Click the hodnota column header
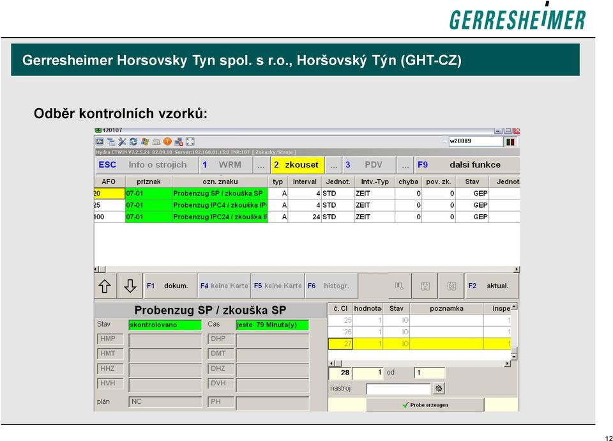The width and height of the screenshot is (613, 441). 368,308
